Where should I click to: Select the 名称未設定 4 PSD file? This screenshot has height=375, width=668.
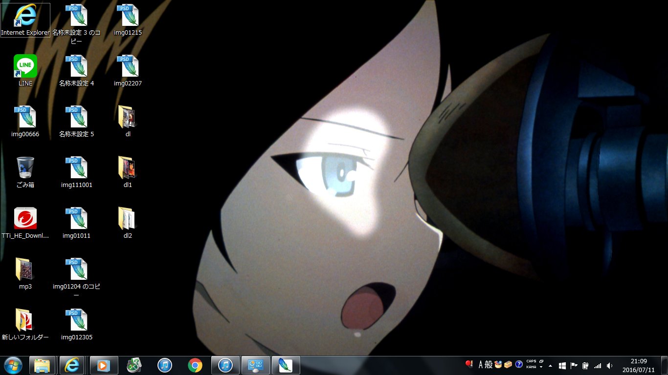point(76,71)
